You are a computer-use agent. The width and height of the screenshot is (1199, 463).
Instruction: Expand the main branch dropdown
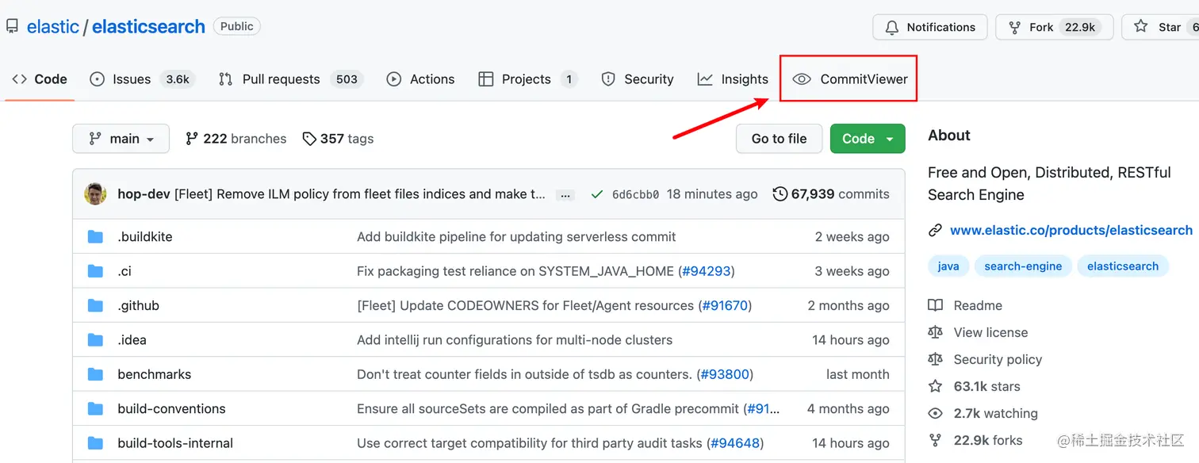tap(121, 139)
